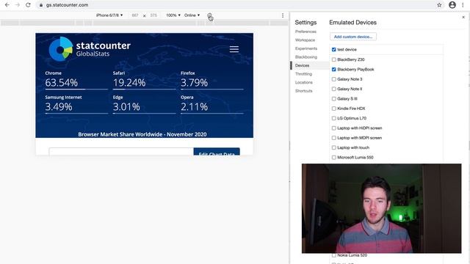
Task: Click the Edge 3.01% stat
Action: click(x=144, y=104)
